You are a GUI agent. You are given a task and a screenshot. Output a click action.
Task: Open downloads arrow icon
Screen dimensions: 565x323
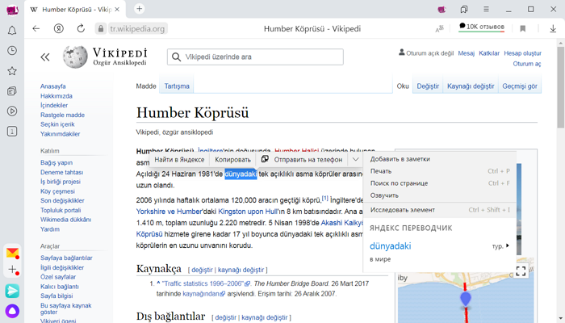553,29
